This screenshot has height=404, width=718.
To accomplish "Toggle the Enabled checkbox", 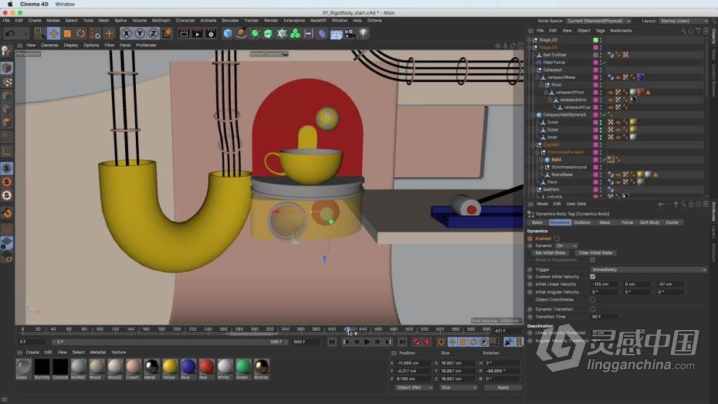I will coord(557,239).
